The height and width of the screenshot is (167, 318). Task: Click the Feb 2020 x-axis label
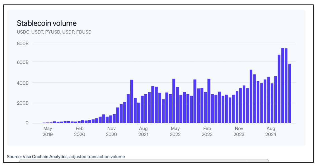[80, 131]
